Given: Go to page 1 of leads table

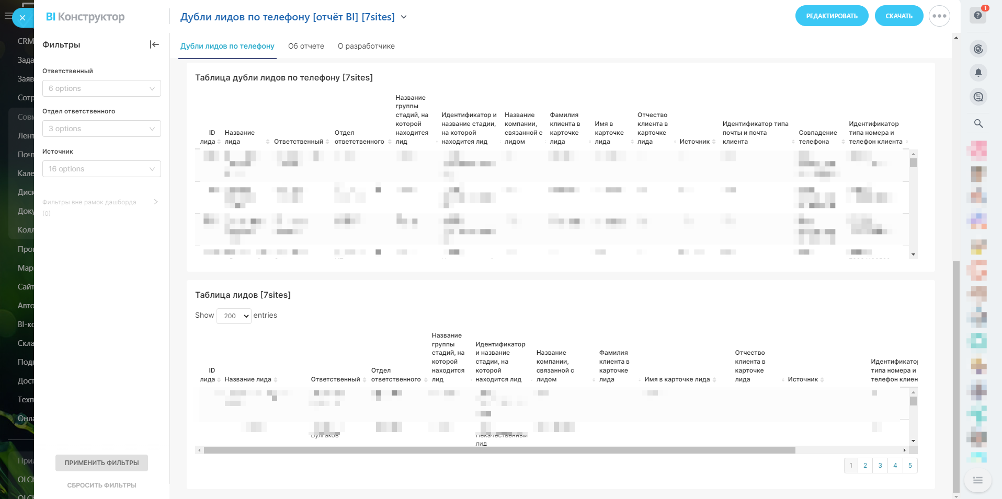Looking at the screenshot, I should (851, 466).
